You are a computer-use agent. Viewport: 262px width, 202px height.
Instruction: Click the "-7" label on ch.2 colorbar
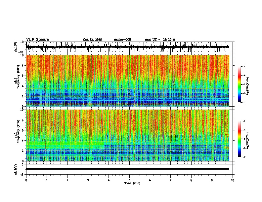click(x=244, y=157)
